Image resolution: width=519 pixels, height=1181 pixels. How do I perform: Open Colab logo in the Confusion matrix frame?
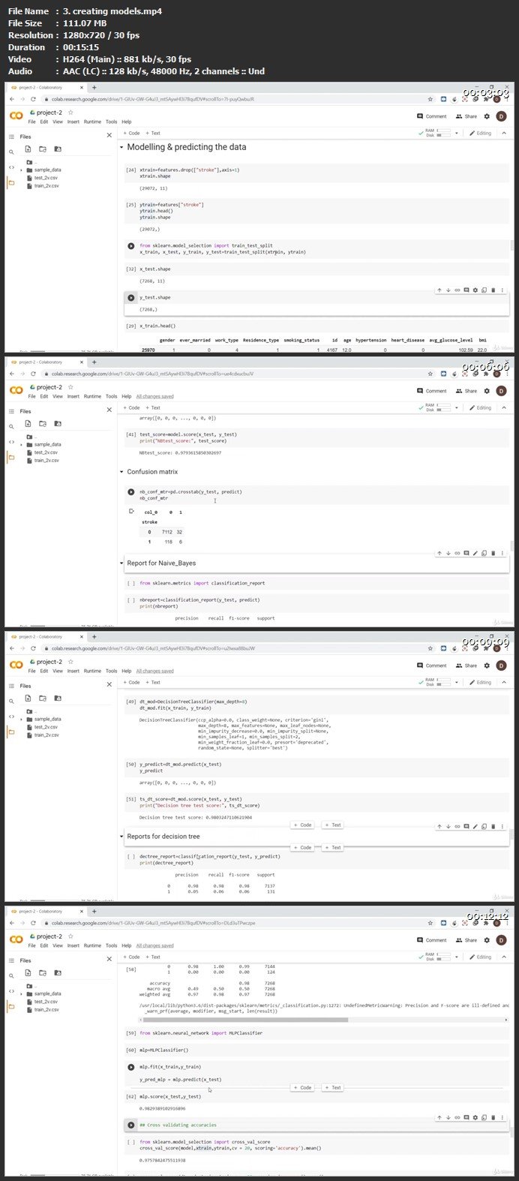pos(16,390)
